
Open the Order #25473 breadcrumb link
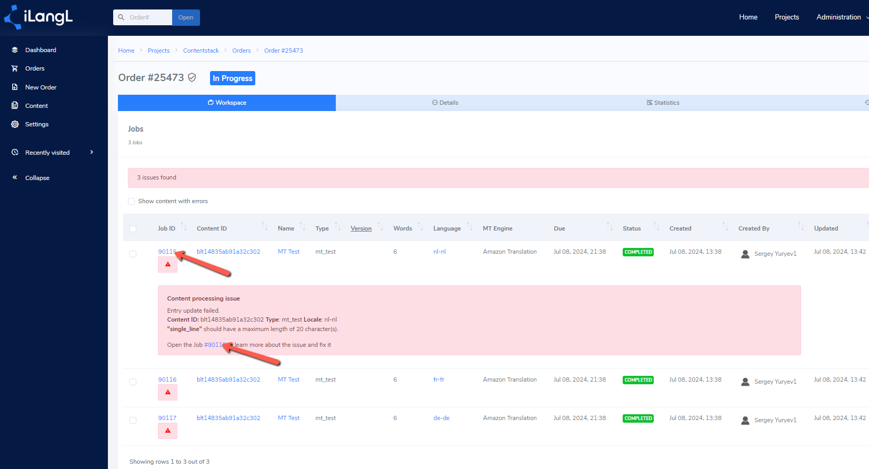coord(284,51)
